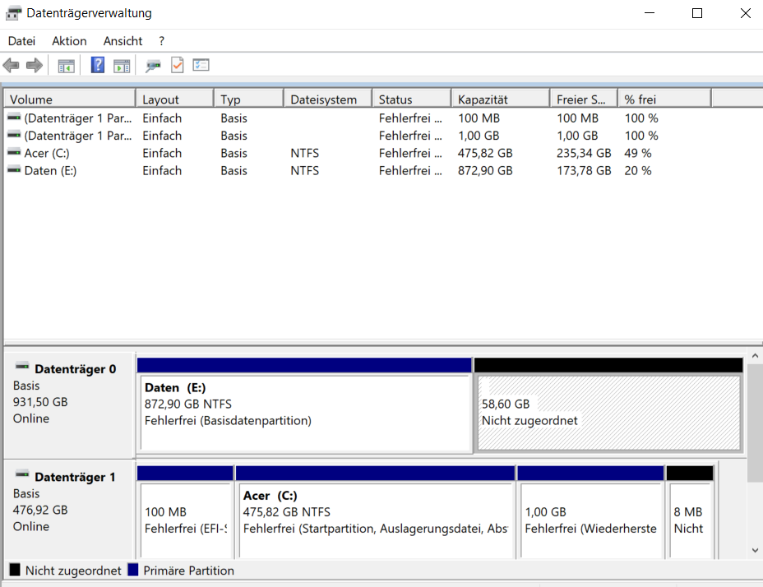Click the 173,78 GB free space cell
Screen dimensions: 763x587
pyautogui.click(x=584, y=170)
